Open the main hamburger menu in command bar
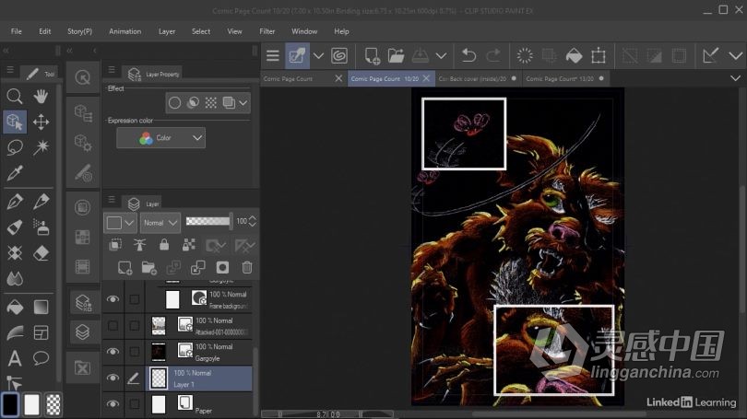Screen dimensions: 747x419 tap(272, 56)
